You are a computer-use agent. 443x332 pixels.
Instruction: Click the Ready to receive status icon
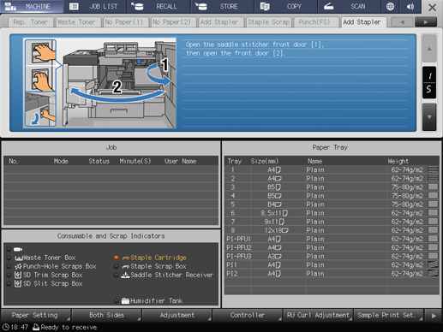click(x=36, y=327)
